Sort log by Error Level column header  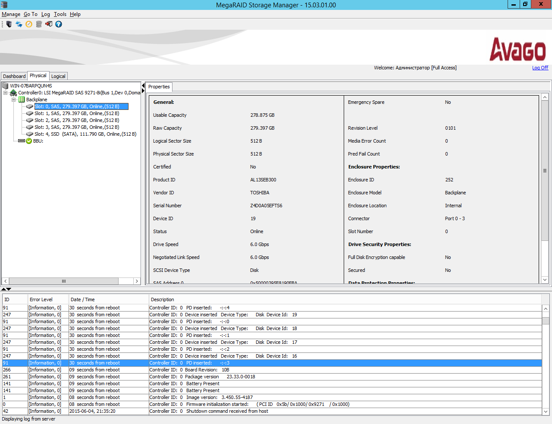[x=48, y=299]
